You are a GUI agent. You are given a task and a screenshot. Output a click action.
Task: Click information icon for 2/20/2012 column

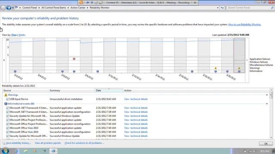click(x=227, y=71)
